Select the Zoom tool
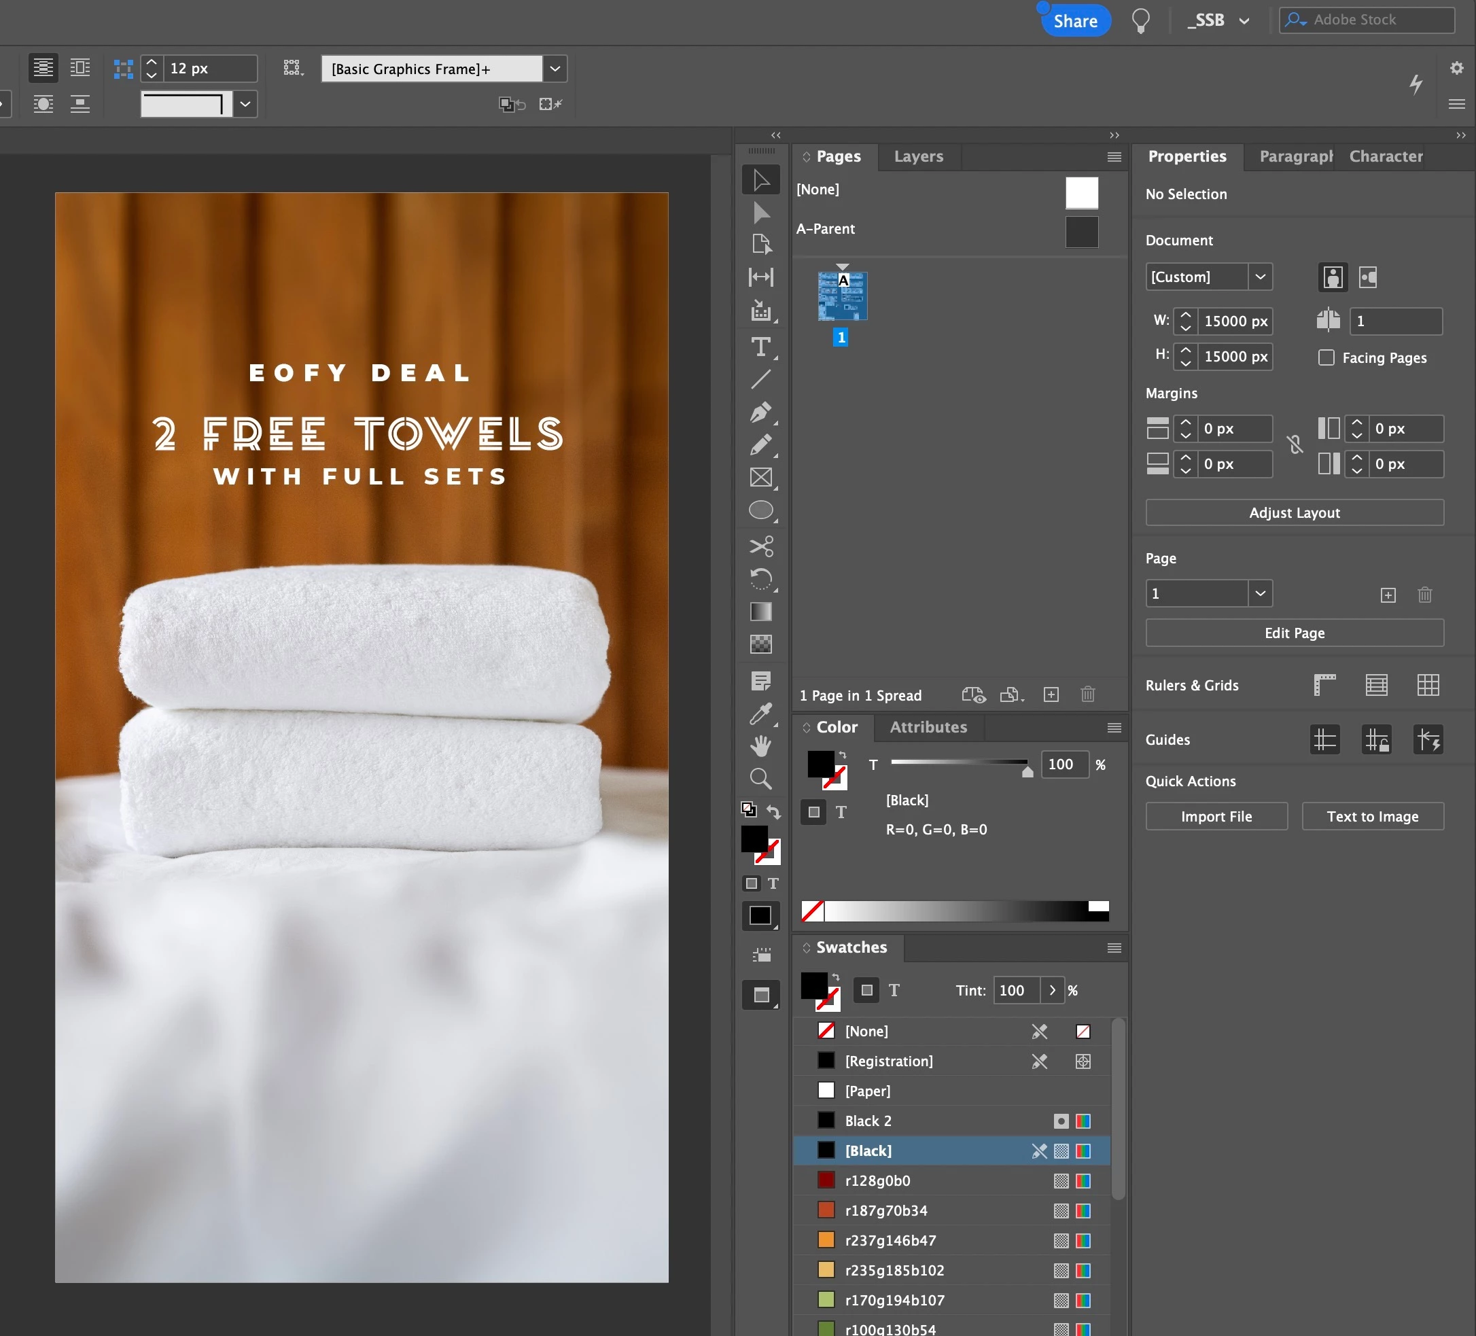This screenshot has width=1476, height=1336. click(760, 779)
